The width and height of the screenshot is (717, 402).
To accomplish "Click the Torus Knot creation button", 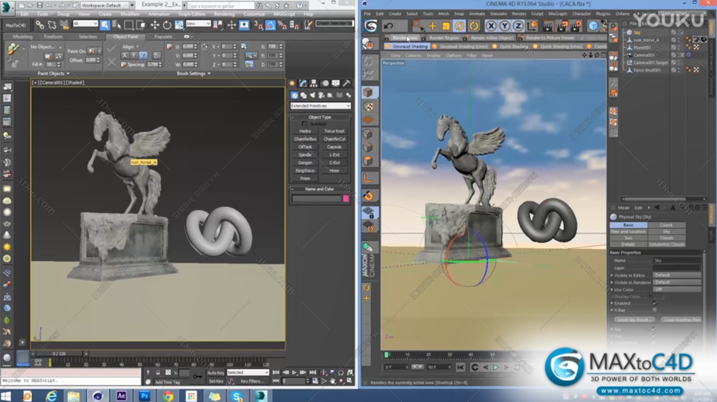I will point(335,131).
